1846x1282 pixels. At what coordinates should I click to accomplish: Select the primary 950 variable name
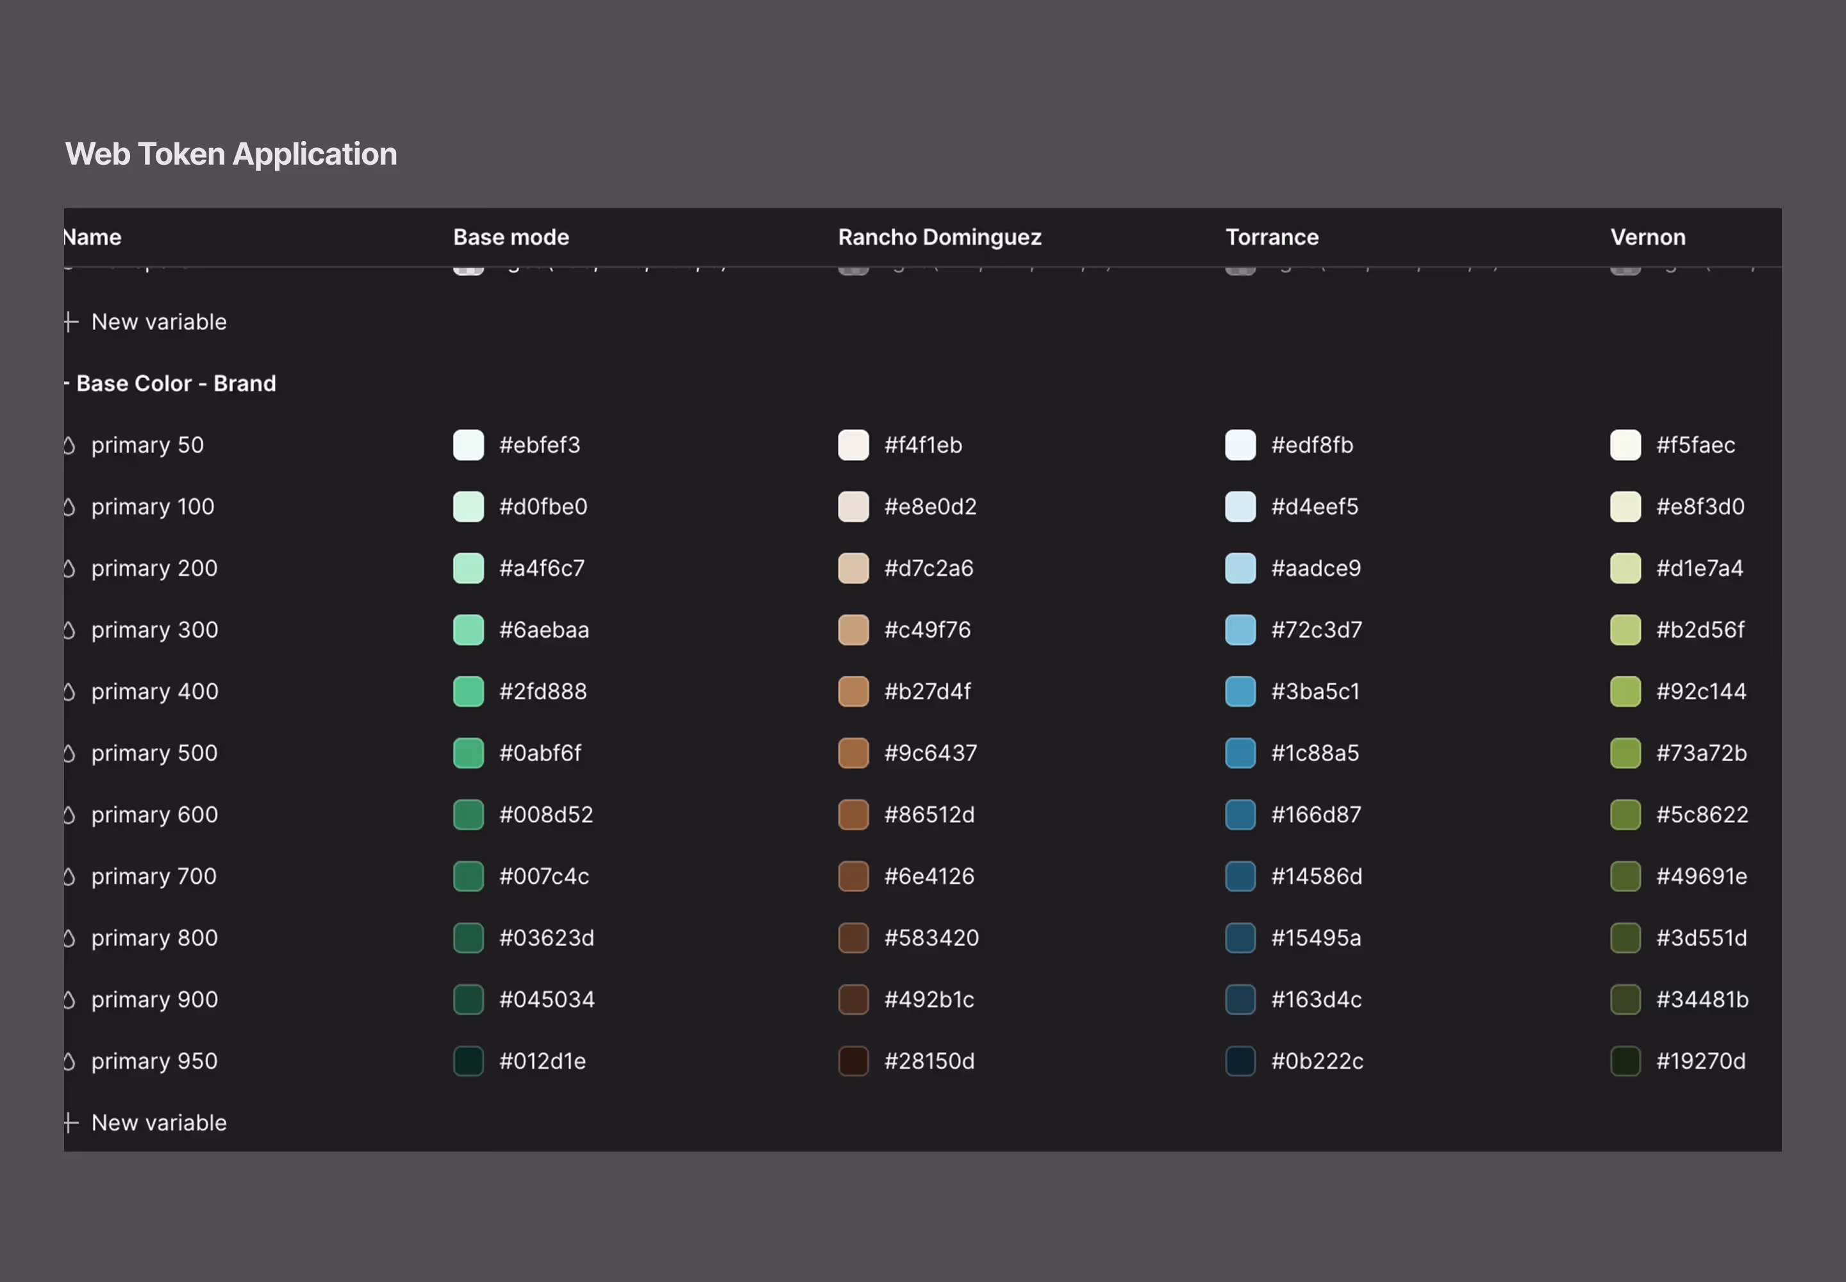click(x=154, y=1061)
